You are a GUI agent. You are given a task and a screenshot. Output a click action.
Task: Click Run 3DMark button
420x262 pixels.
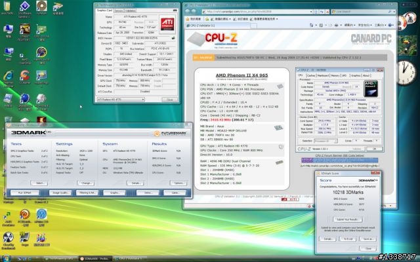pos(25,193)
